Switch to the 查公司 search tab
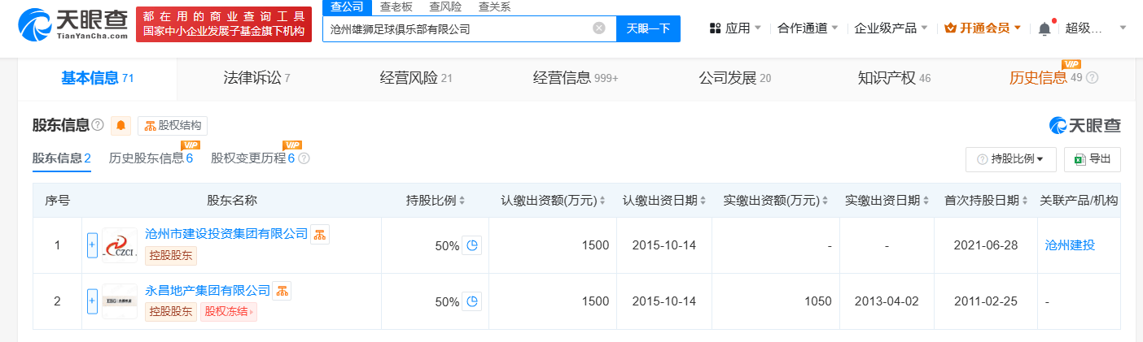The width and height of the screenshot is (1143, 342). tap(347, 6)
